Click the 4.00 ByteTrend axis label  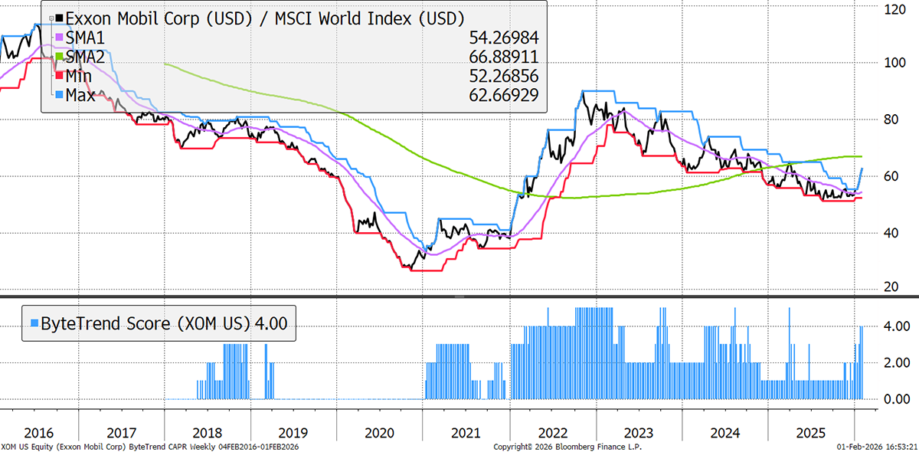coord(896,326)
